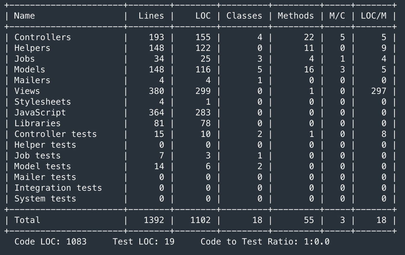The image size is (405, 255).
Task: Click the "Helper tests" row name
Action: pyautogui.click(x=45, y=145)
